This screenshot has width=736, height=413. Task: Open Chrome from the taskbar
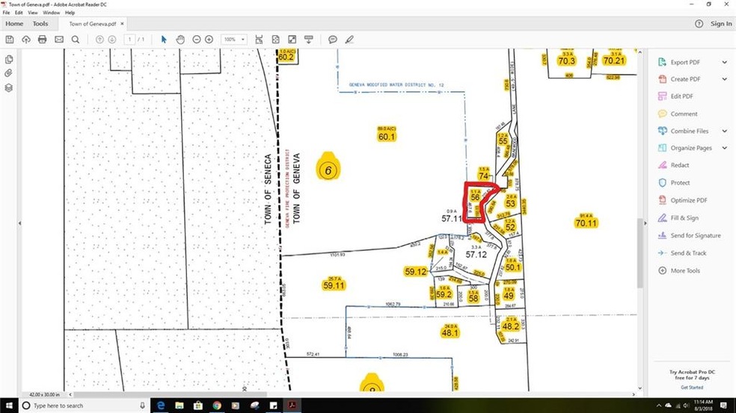click(x=217, y=406)
